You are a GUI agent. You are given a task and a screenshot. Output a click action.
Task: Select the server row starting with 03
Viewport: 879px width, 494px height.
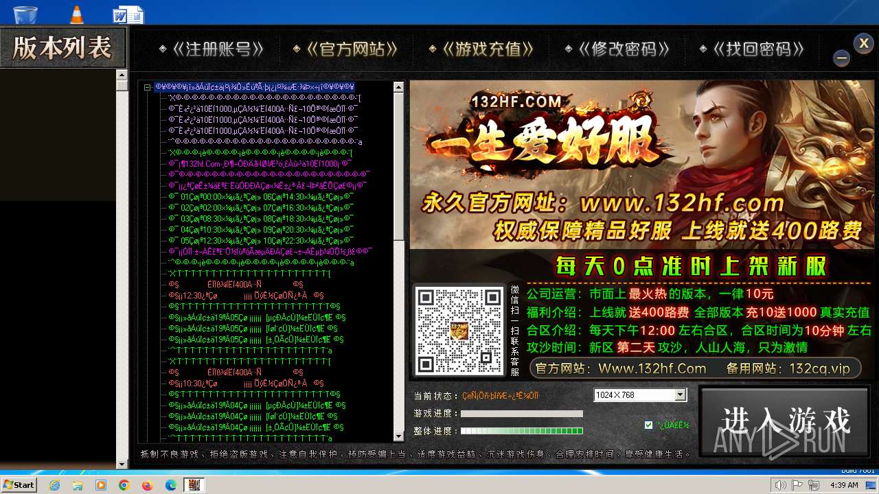click(x=261, y=218)
